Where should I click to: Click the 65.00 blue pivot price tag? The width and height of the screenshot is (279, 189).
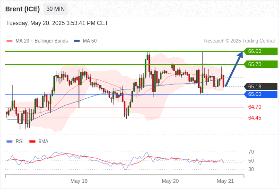coord(261,94)
